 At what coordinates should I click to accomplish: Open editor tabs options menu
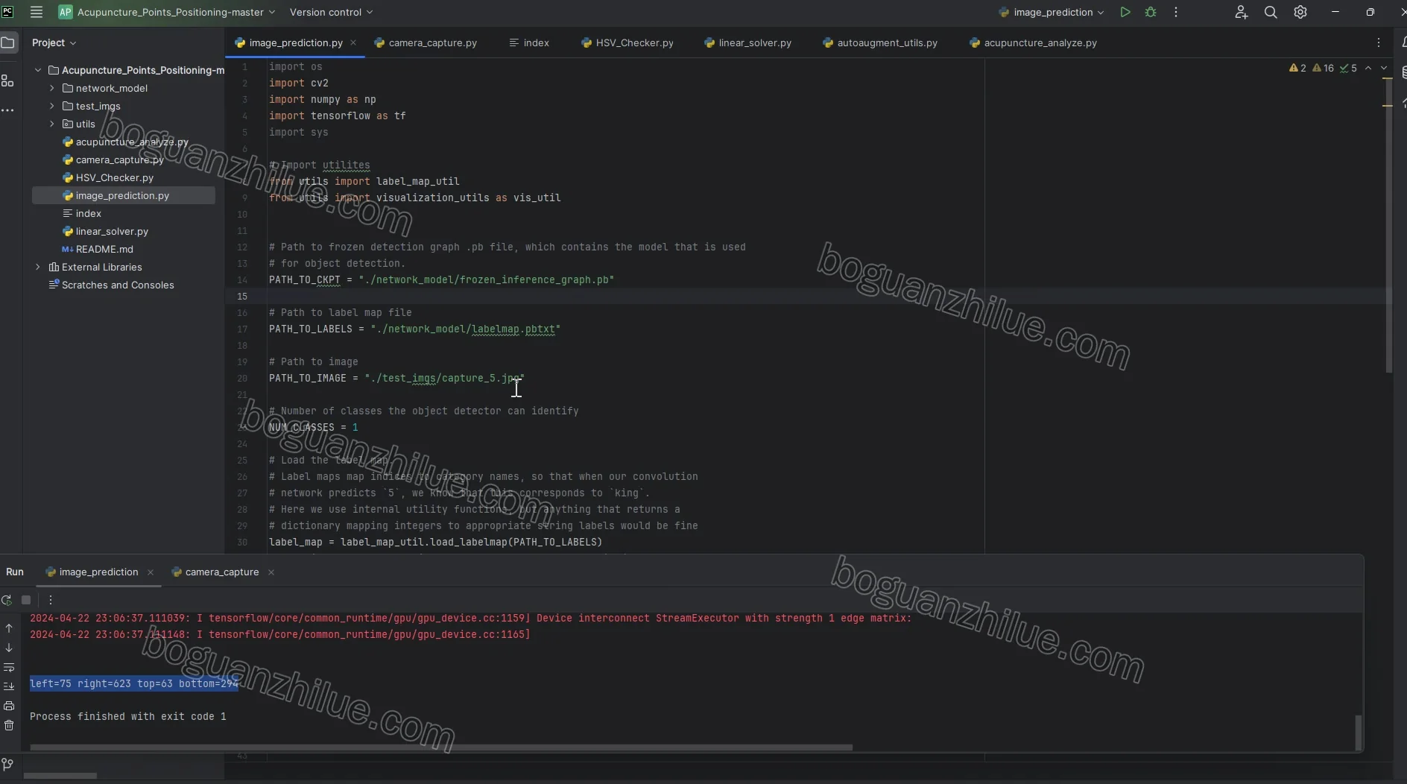1379,42
